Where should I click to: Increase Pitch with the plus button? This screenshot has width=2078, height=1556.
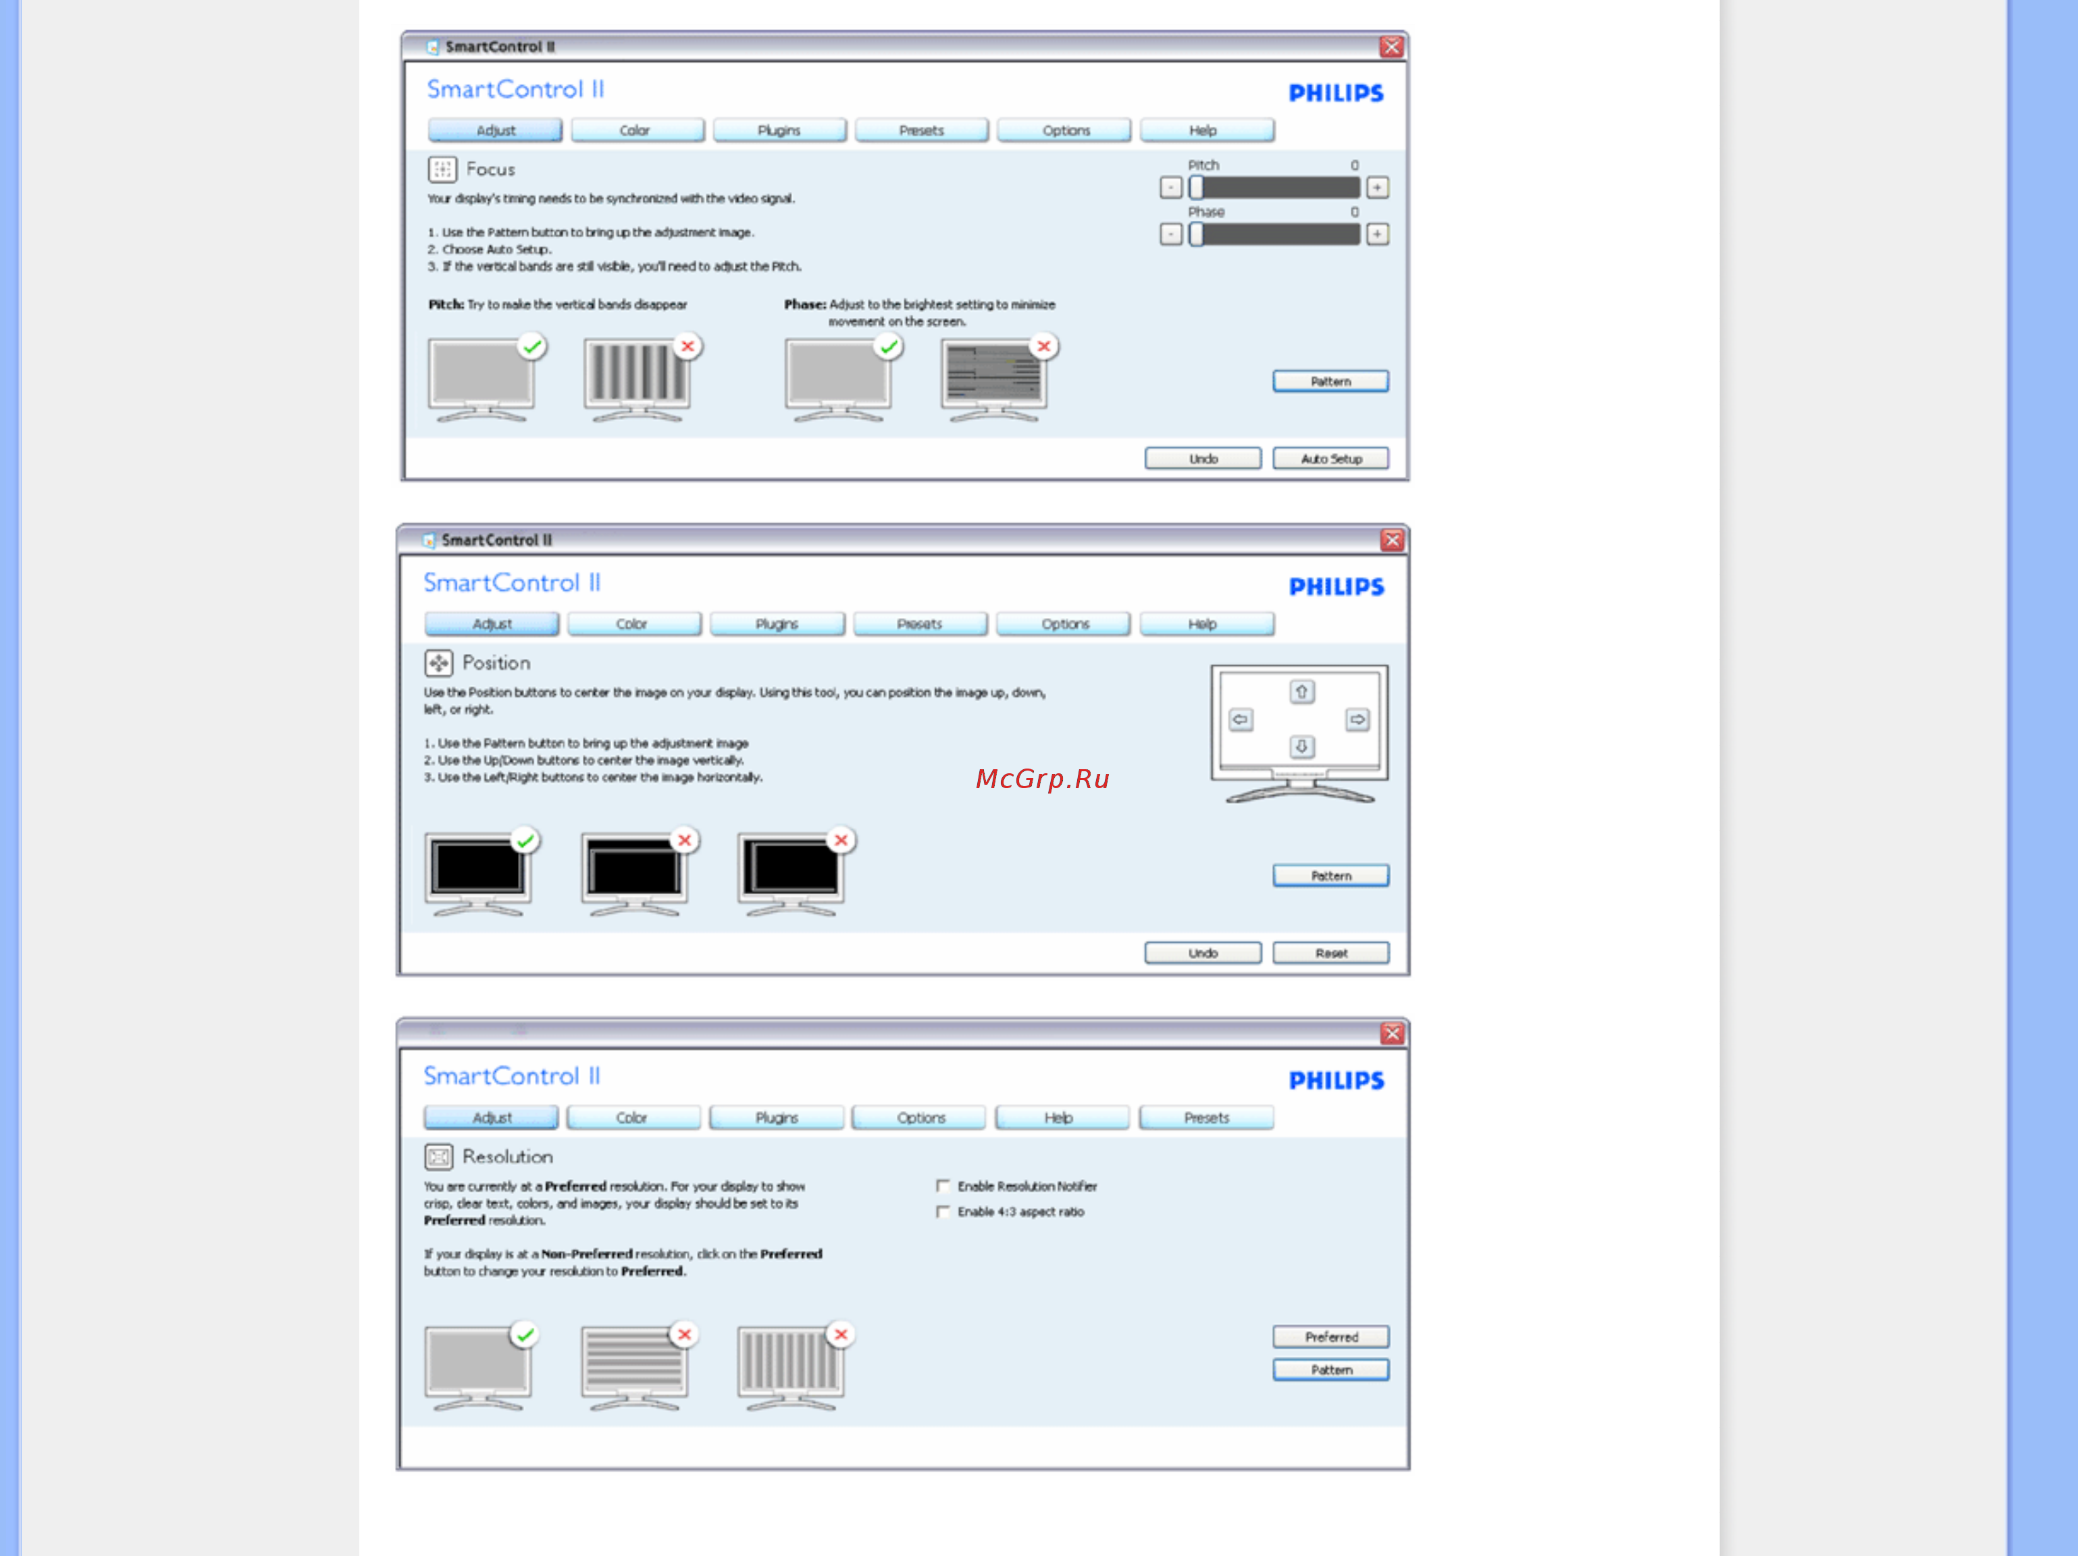(x=1377, y=188)
